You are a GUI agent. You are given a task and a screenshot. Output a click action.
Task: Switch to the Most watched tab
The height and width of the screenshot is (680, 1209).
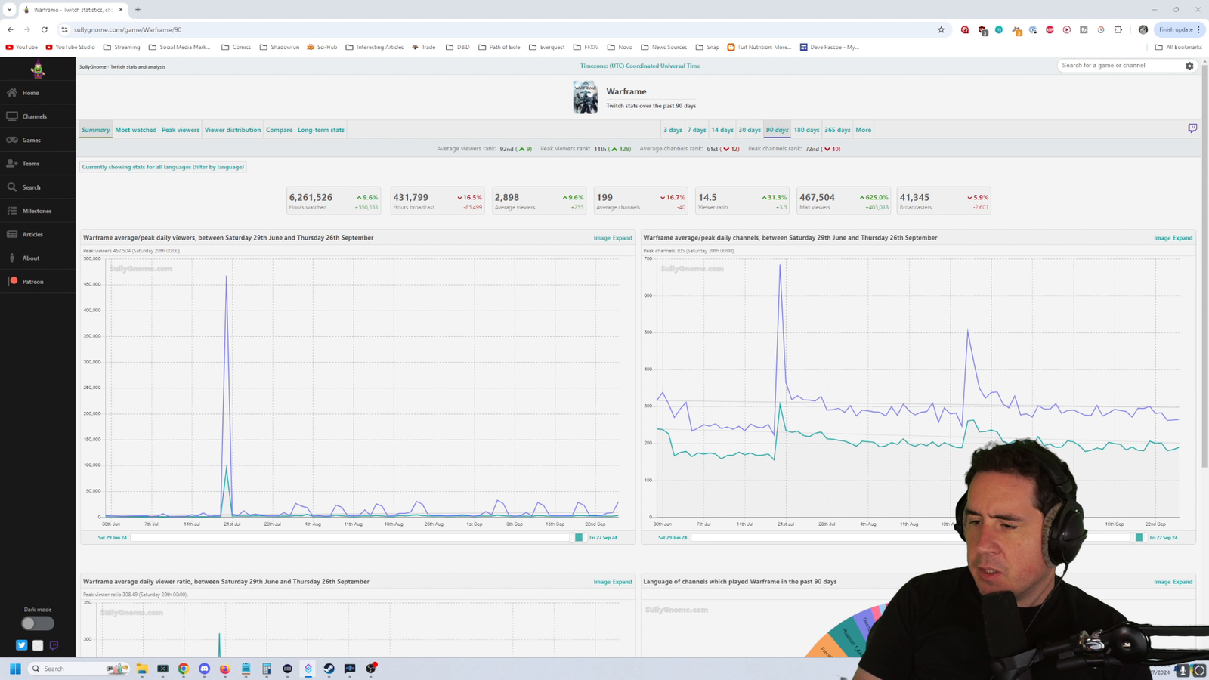[136, 130]
